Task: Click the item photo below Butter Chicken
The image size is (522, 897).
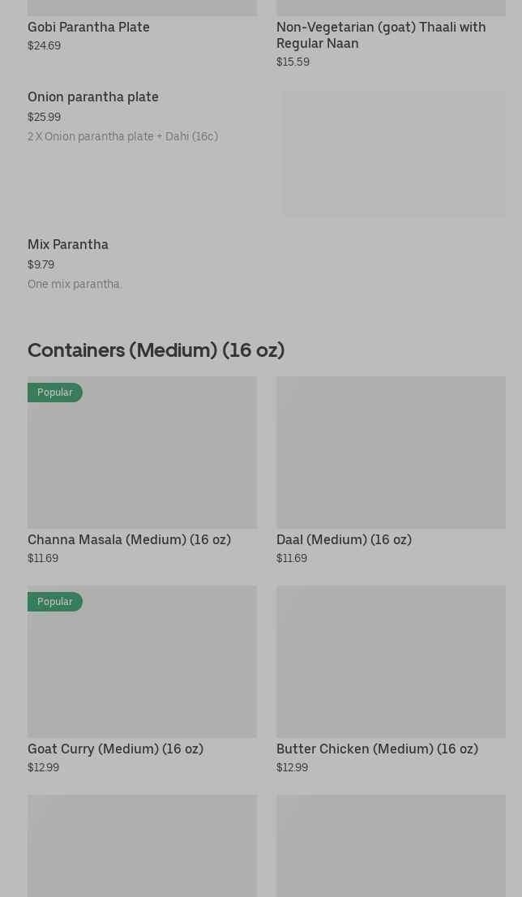Action: pyautogui.click(x=391, y=845)
